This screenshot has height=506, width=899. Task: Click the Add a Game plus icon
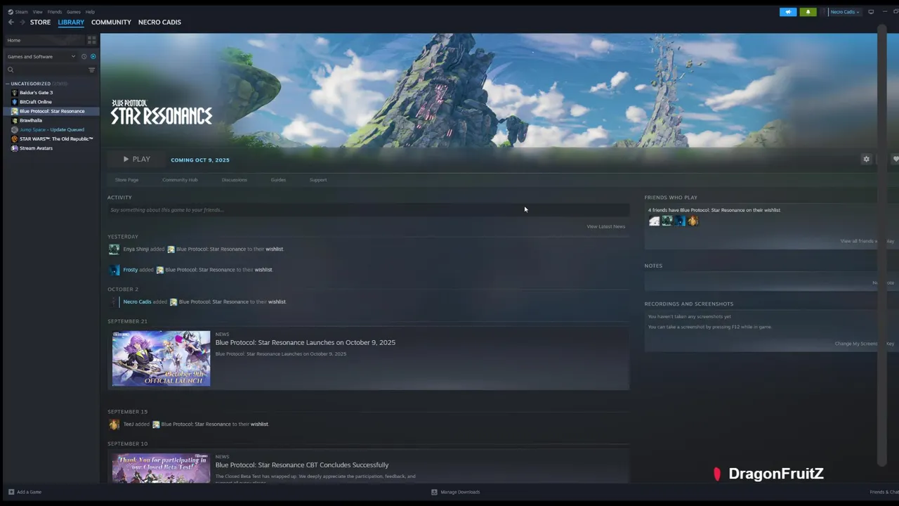tap(11, 492)
